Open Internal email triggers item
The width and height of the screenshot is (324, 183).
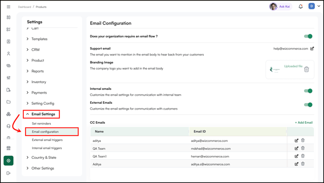pos(47,148)
